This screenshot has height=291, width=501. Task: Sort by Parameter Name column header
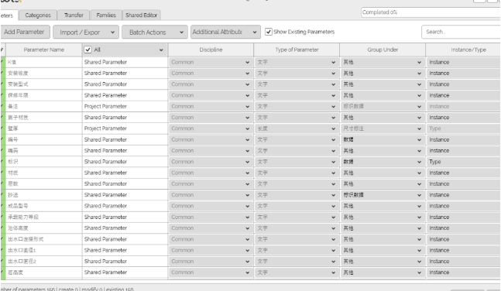click(x=44, y=50)
